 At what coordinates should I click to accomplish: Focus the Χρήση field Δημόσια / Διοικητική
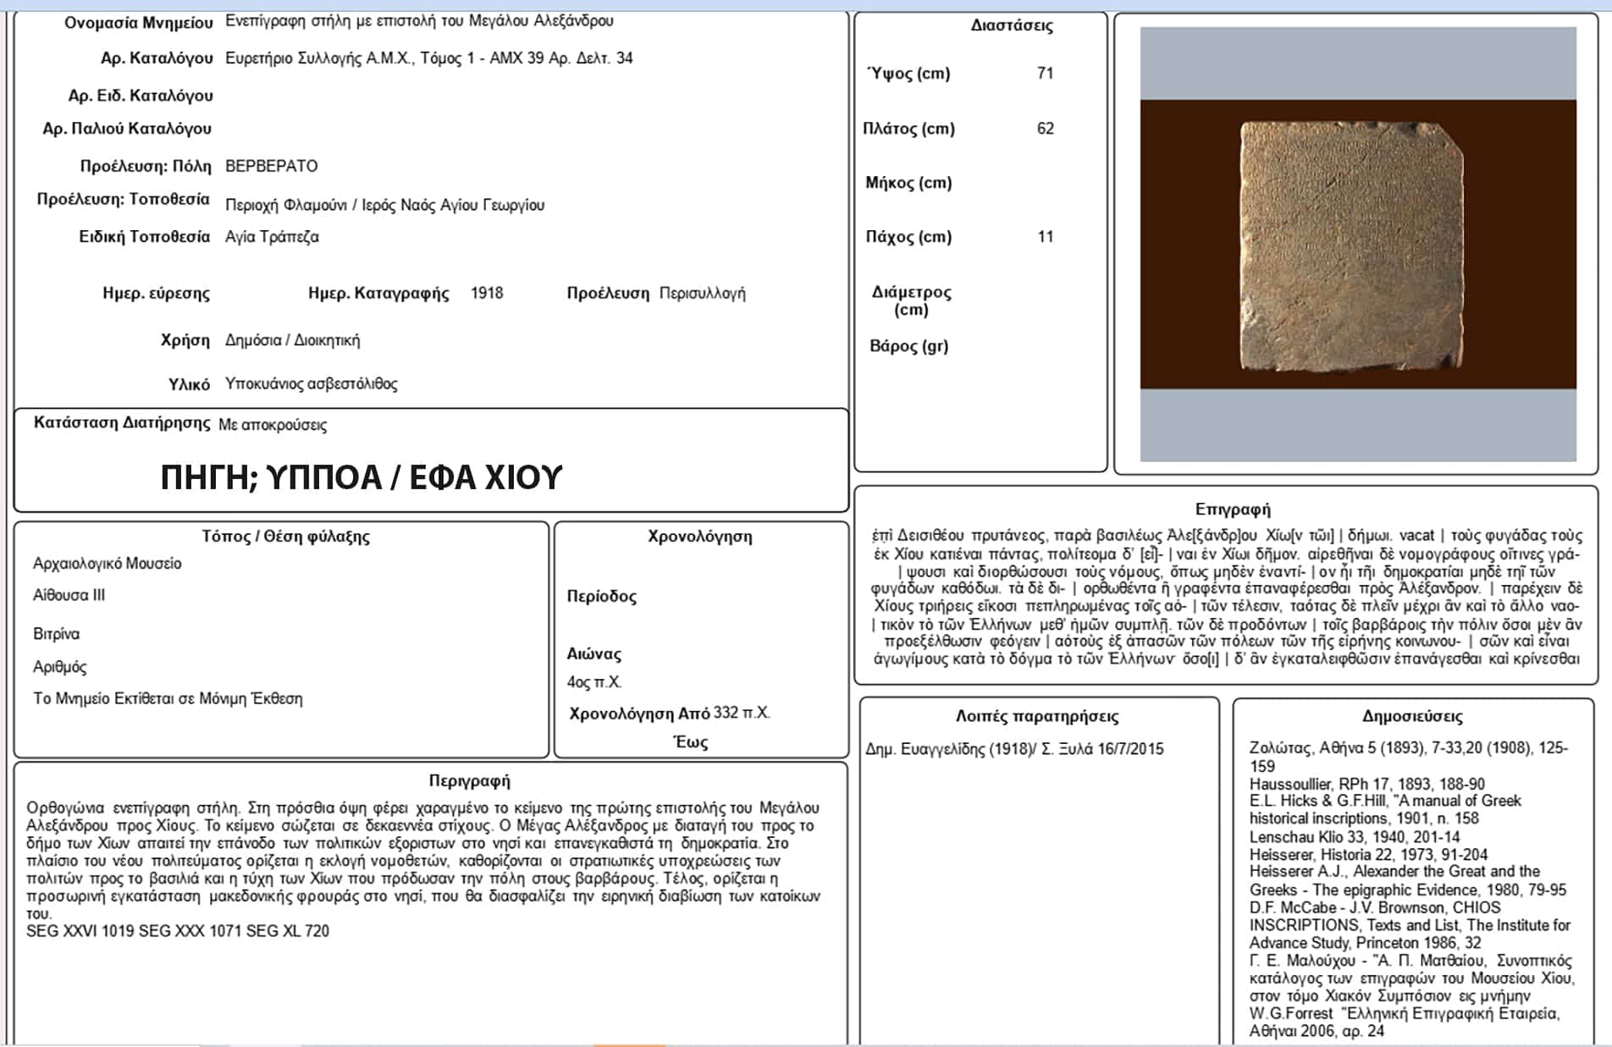(292, 340)
